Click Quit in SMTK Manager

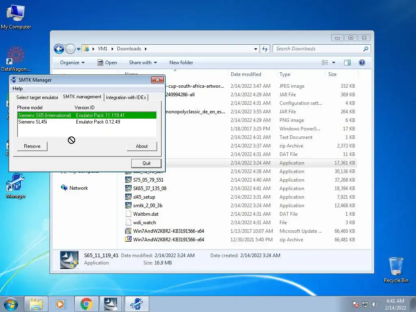[146, 163]
